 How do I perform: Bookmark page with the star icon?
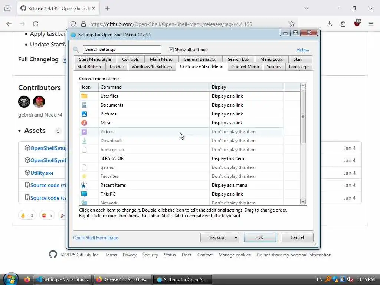click(292, 24)
